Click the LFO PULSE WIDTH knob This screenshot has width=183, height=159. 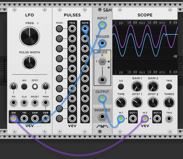click(30, 62)
